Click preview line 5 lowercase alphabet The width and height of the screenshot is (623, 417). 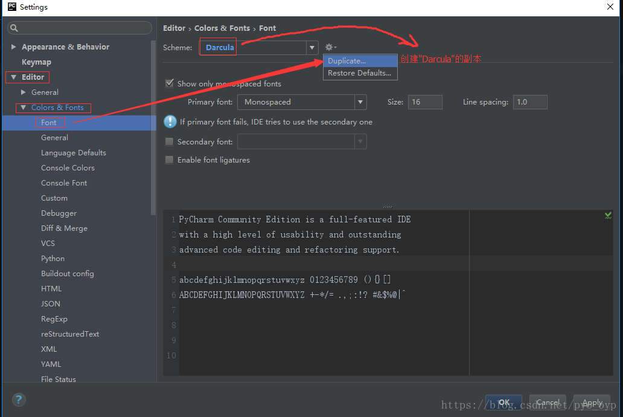(242, 280)
